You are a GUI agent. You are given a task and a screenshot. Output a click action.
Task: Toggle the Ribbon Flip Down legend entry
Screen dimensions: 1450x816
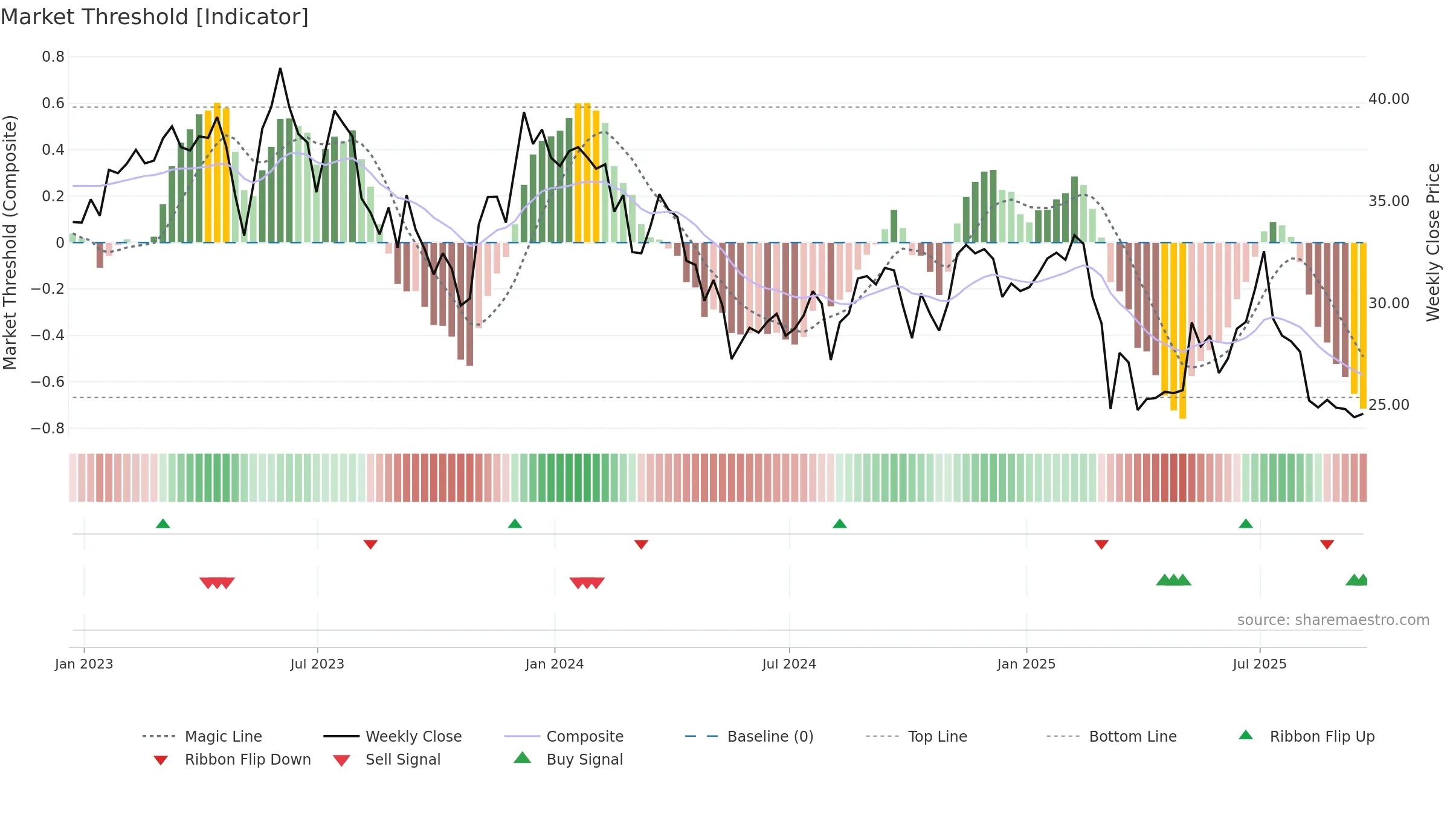pos(232,759)
